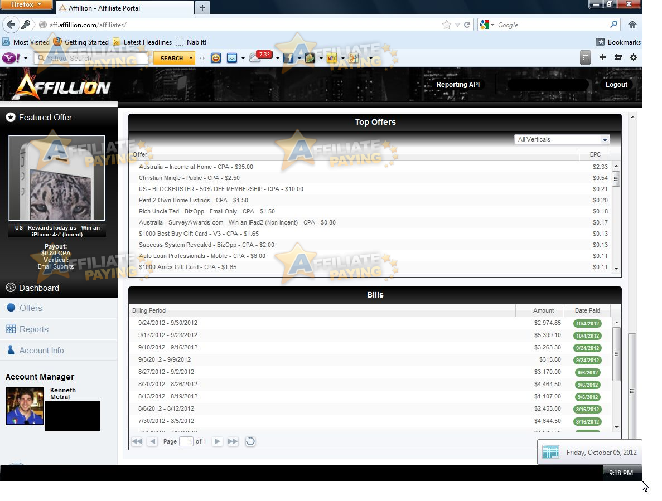Viewport: 662px width, 501px height.
Task: Sort by the Billing Period column header
Action: (322, 310)
